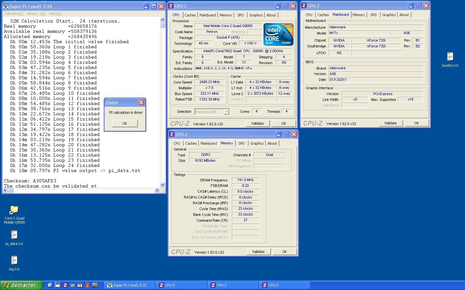Open About tab in the Memory window
Screen dimensions: 465x290
click(x=272, y=143)
